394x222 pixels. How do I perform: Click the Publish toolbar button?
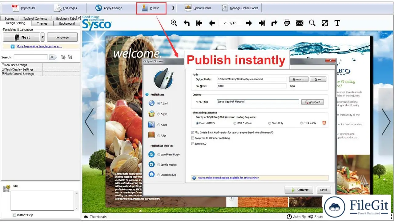click(x=151, y=8)
